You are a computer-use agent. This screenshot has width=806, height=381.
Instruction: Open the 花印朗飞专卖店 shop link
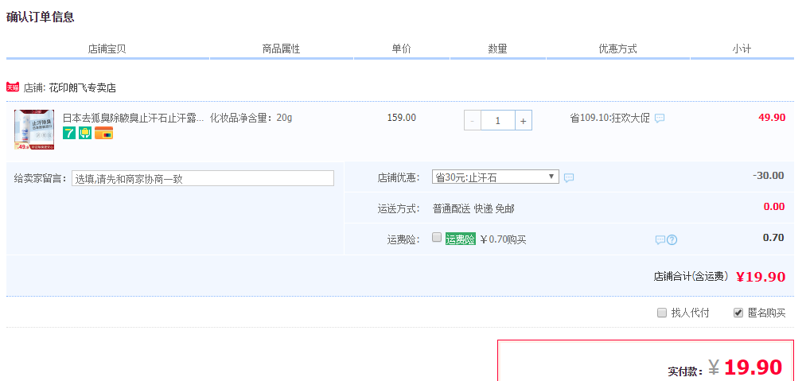pos(82,88)
